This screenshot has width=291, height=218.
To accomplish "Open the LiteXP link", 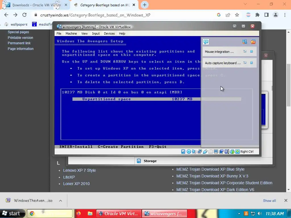I will [69, 177].
